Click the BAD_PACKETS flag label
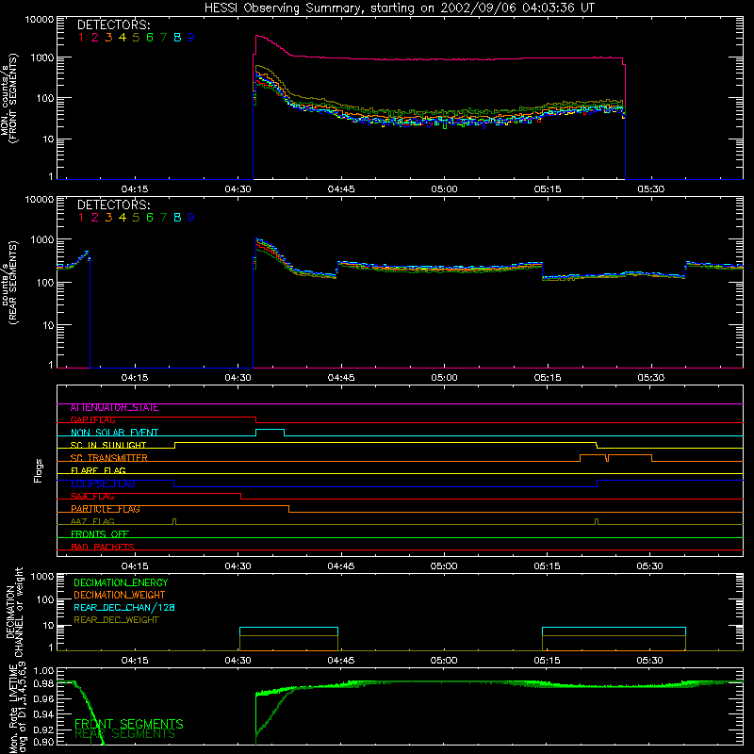The width and height of the screenshot is (754, 754). pos(102,548)
